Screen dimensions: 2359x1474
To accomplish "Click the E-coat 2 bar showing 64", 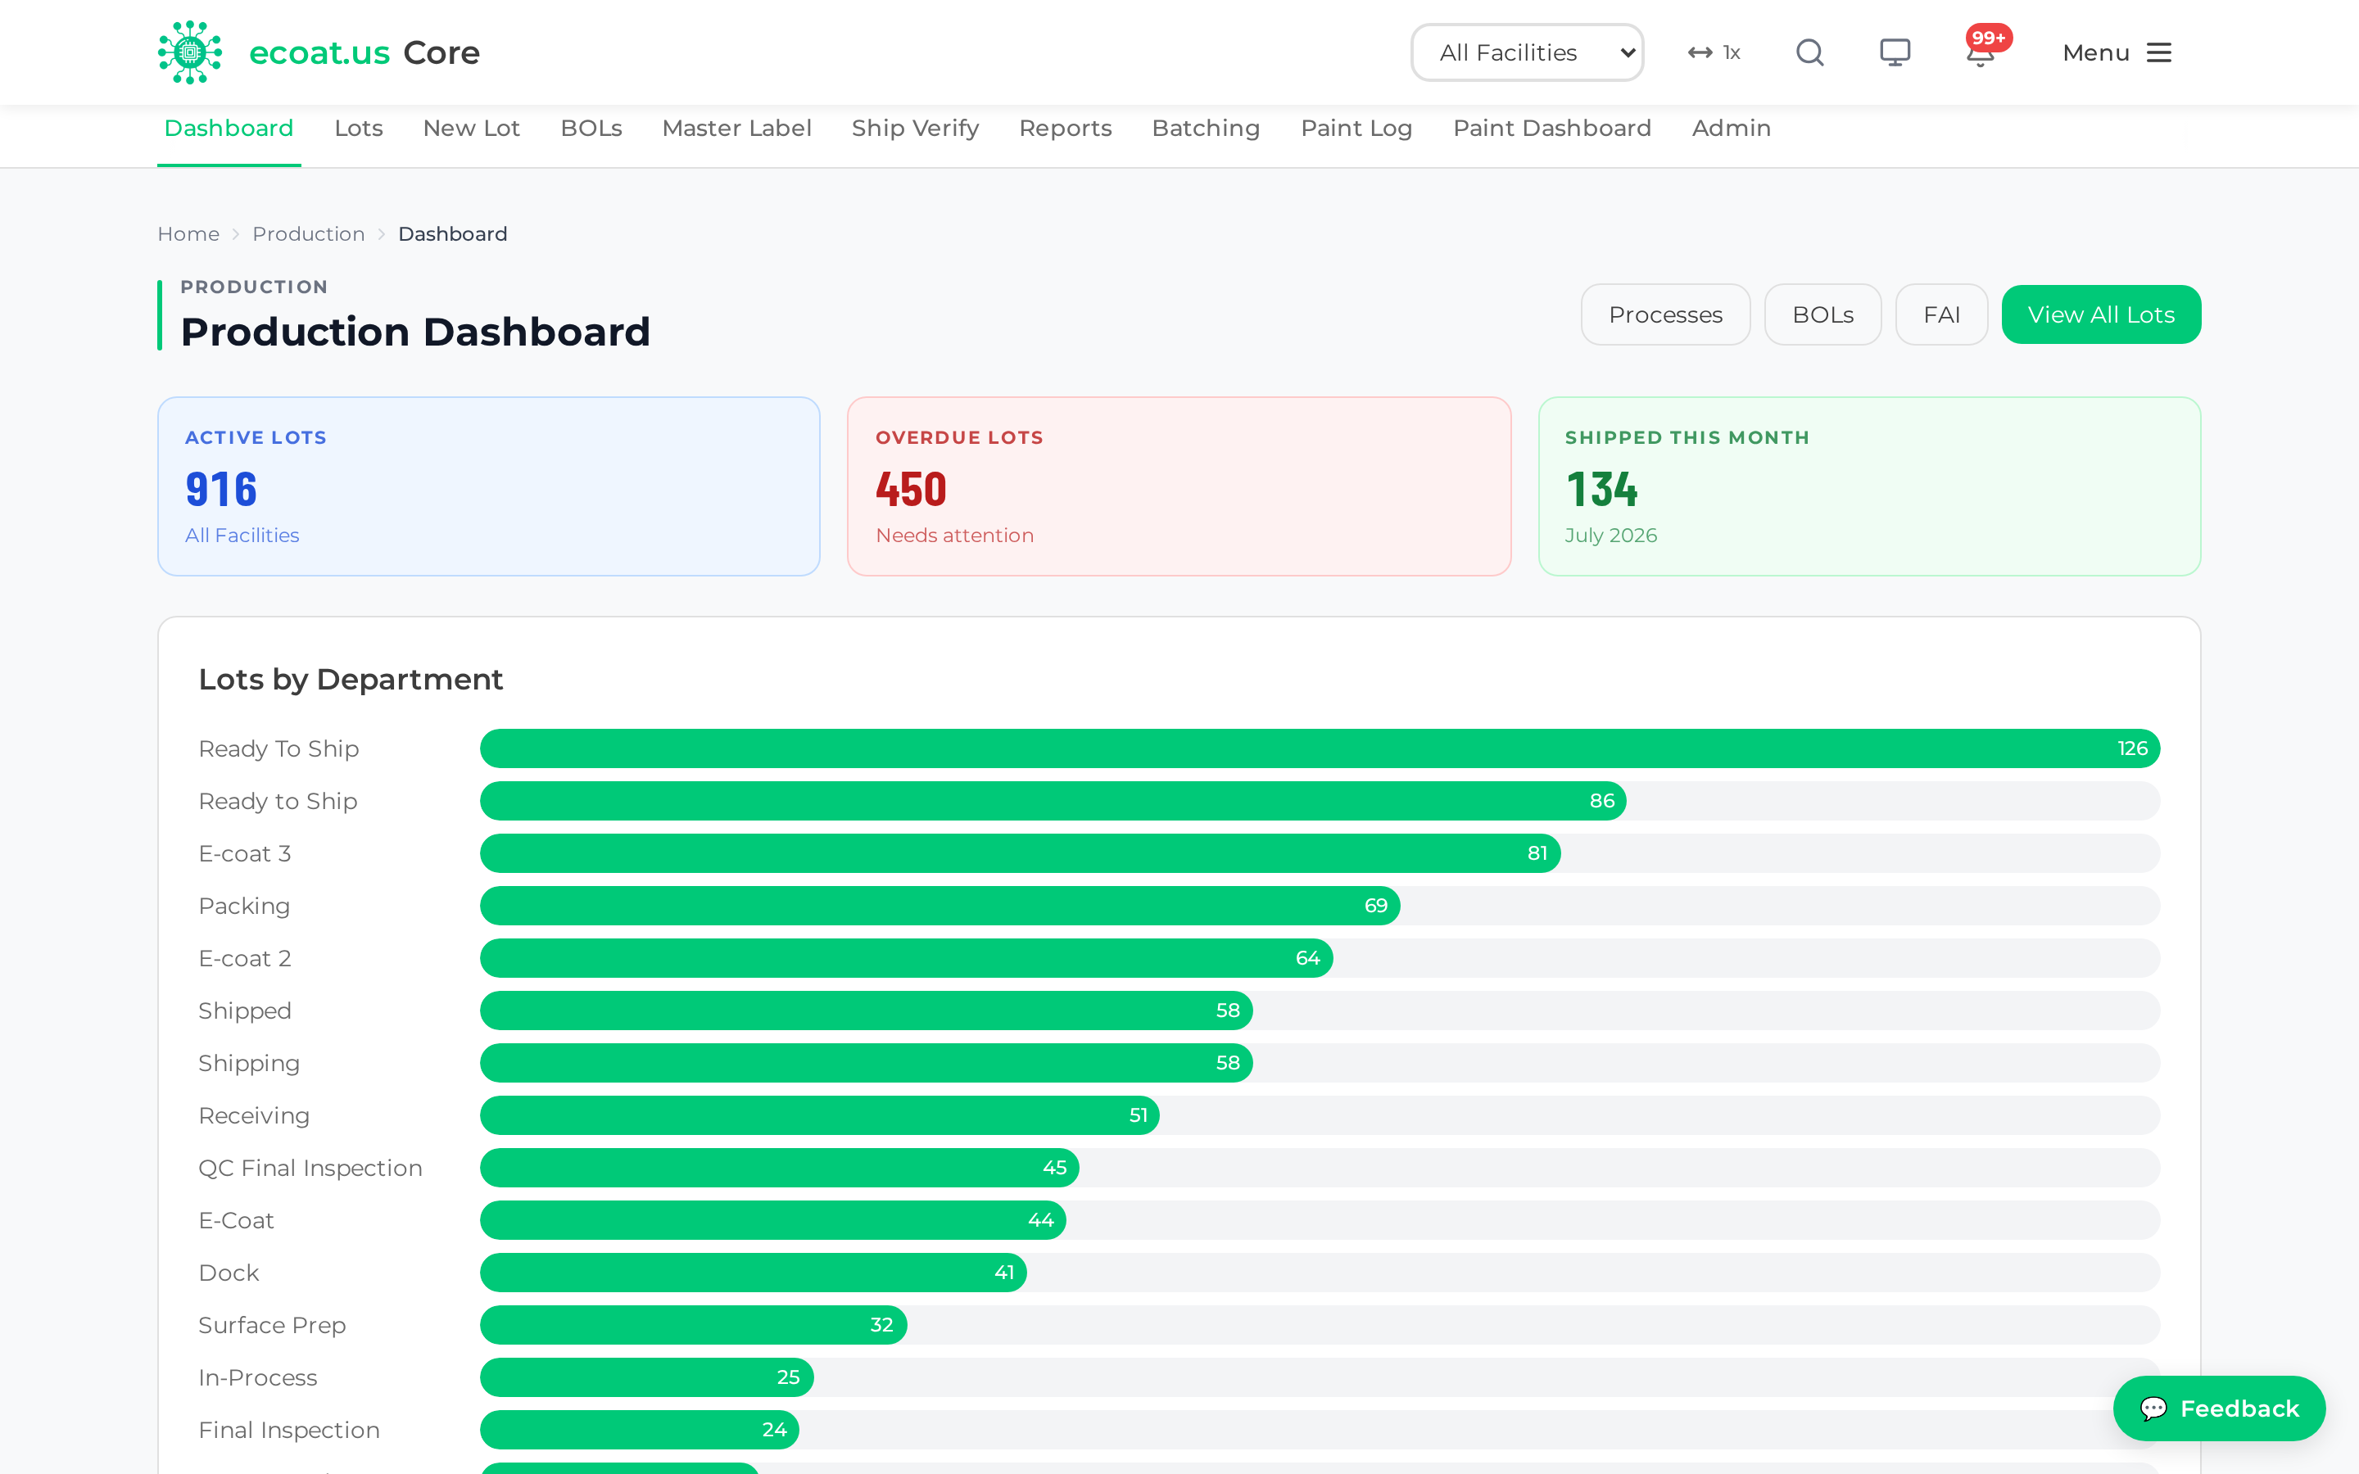I will [x=907, y=958].
